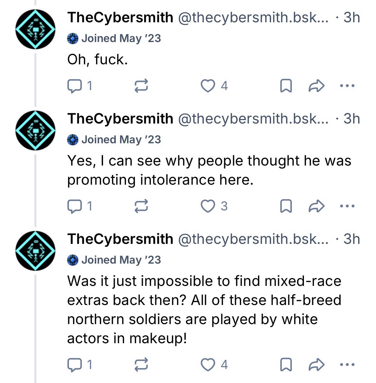Reply to the "mixed-race extras" post
The width and height of the screenshot is (376, 383).
click(74, 365)
